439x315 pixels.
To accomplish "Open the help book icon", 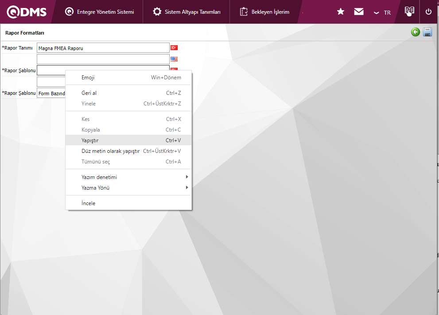I will pos(409,11).
